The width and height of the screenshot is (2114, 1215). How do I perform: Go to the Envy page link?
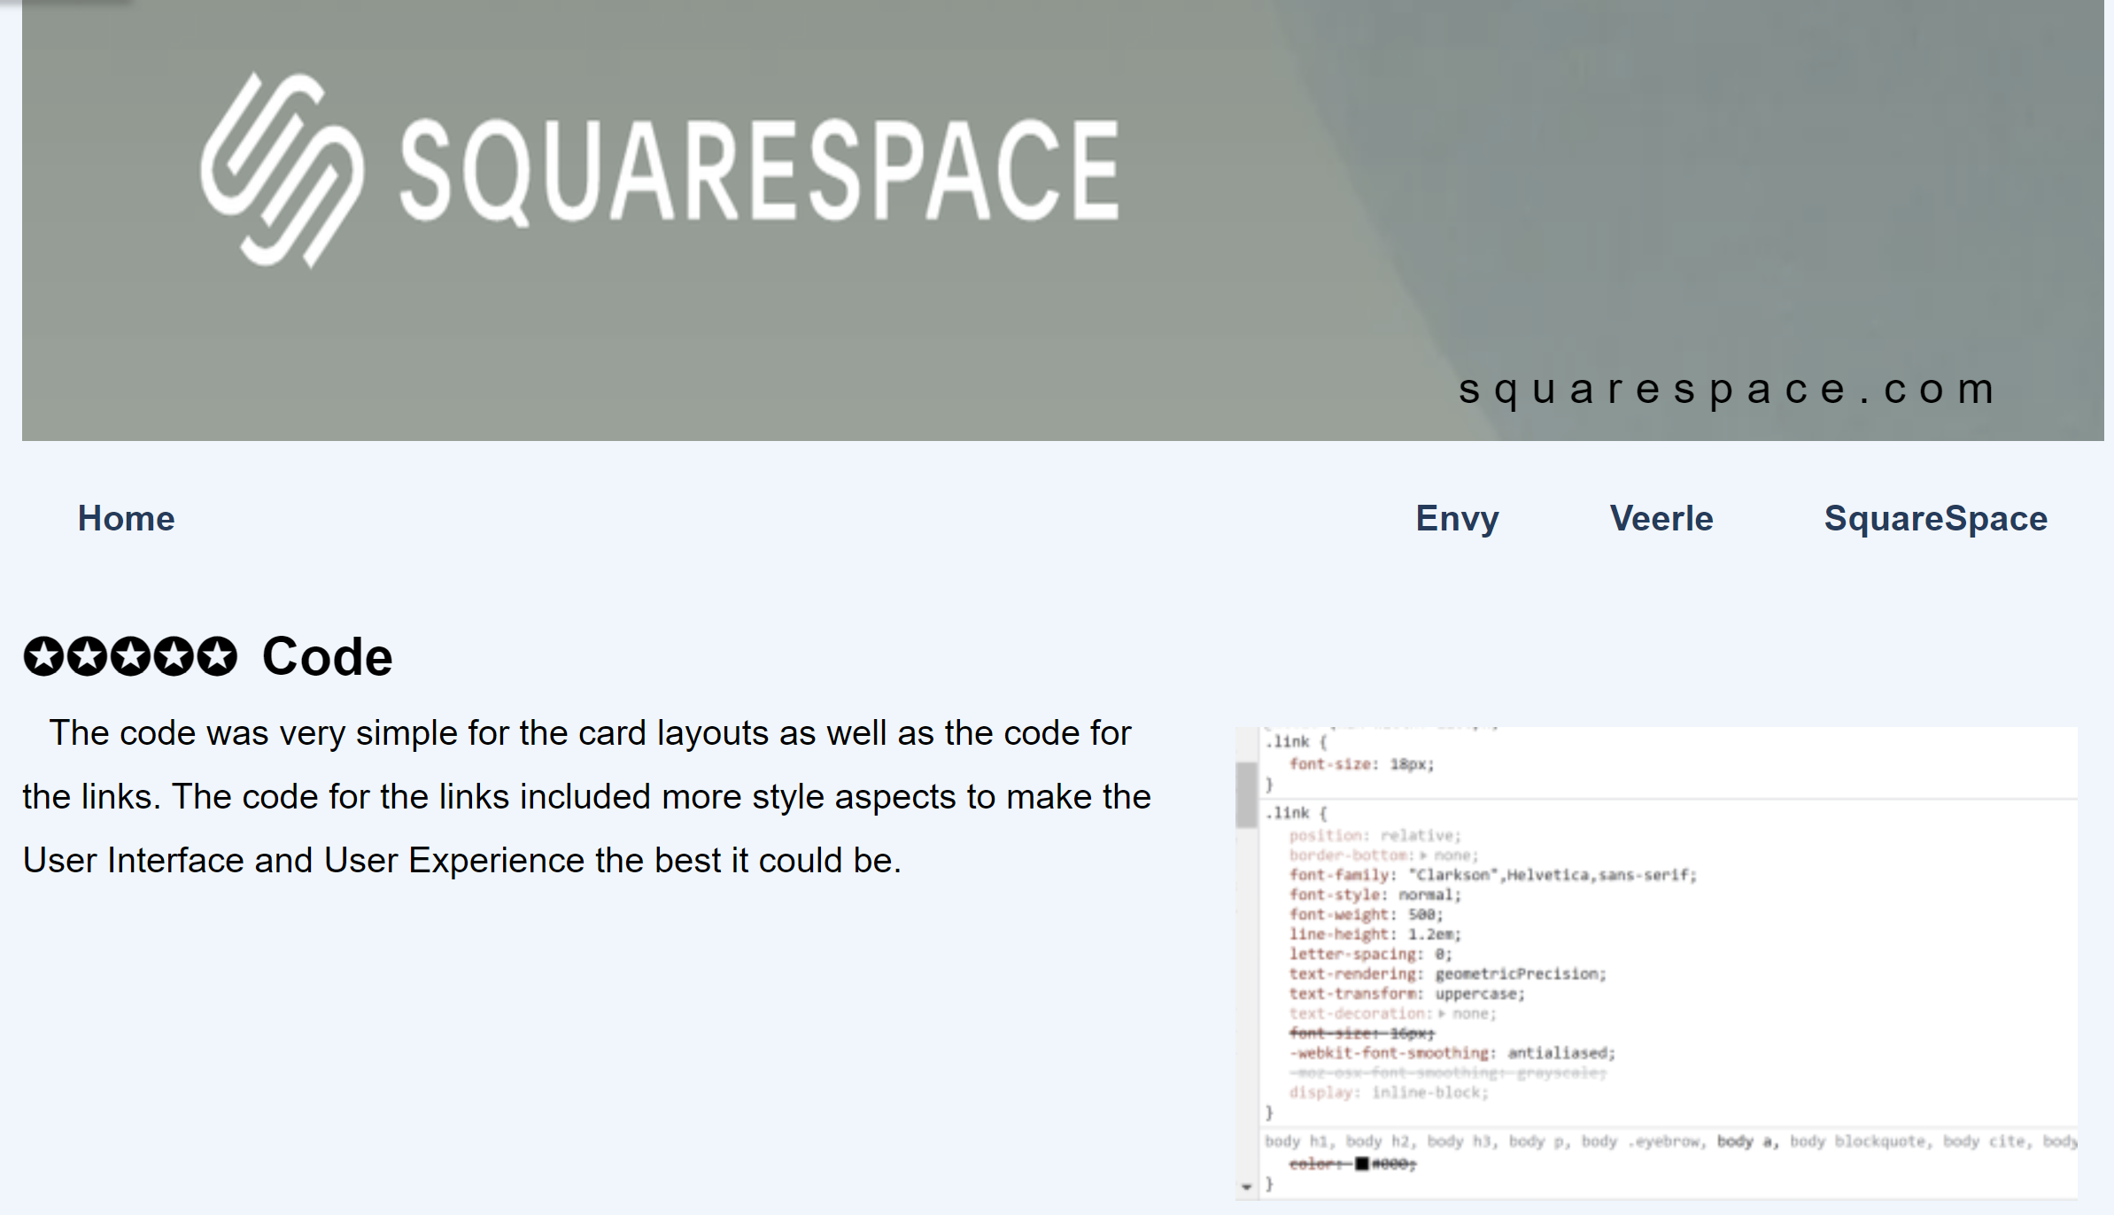[1457, 519]
